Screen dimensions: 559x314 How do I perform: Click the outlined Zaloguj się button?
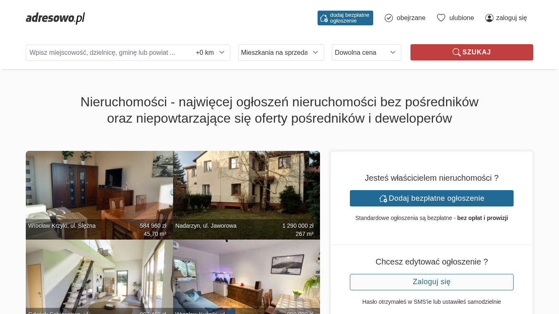432,282
